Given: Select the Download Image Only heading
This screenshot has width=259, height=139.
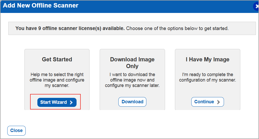Looking at the screenshot, I should click(x=132, y=63).
